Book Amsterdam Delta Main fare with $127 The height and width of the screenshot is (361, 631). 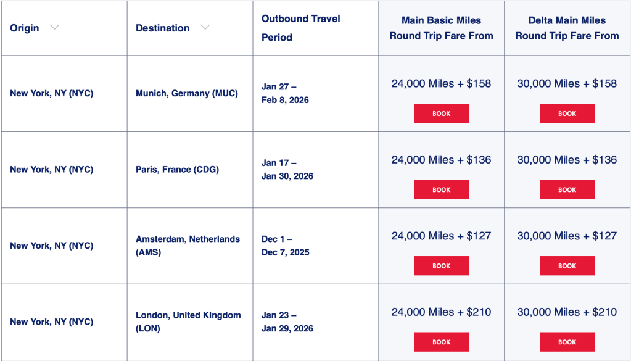point(567,266)
